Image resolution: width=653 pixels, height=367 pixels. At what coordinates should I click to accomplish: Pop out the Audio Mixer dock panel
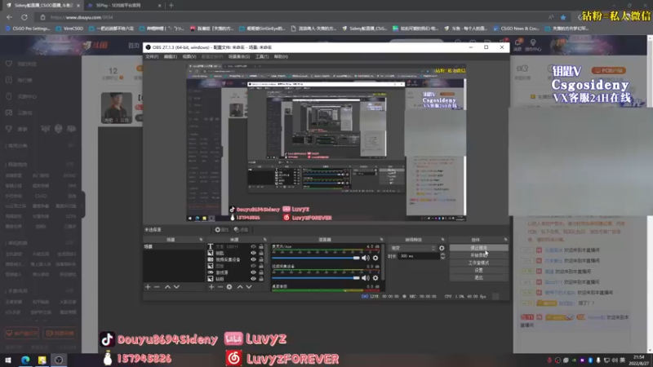coord(381,240)
